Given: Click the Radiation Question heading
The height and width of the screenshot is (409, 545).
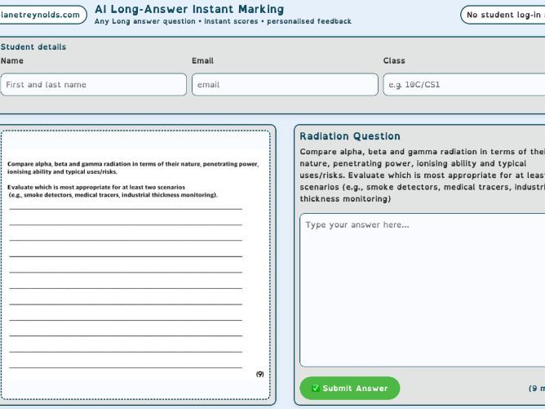Looking at the screenshot, I should point(350,136).
